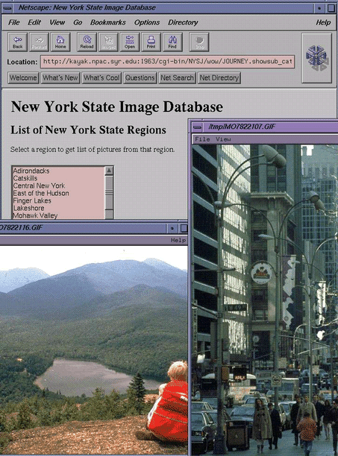
Task: Select Finger Lakes region entry
Action: 32,200
